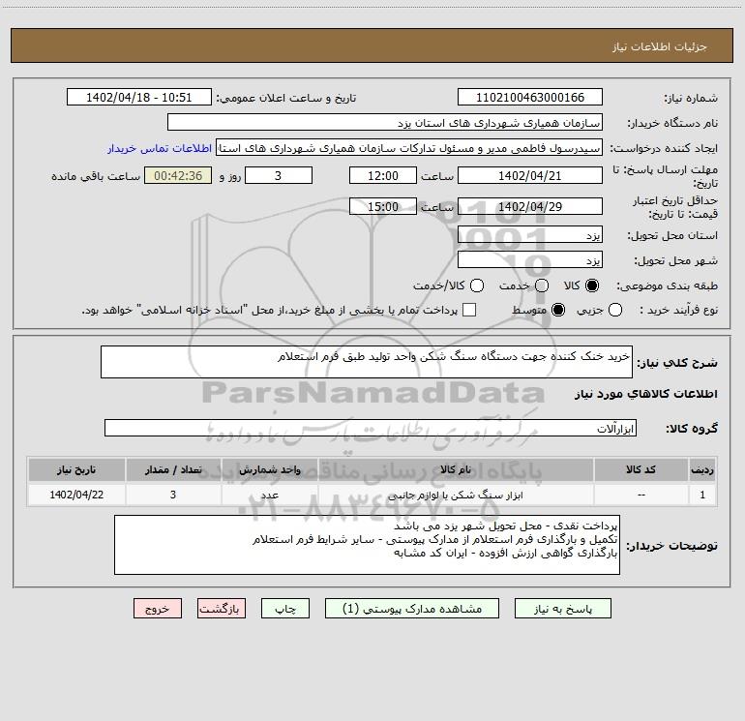Click the response deadline date 1402/04/21
The height and width of the screenshot is (721, 745).
pyautogui.click(x=530, y=175)
